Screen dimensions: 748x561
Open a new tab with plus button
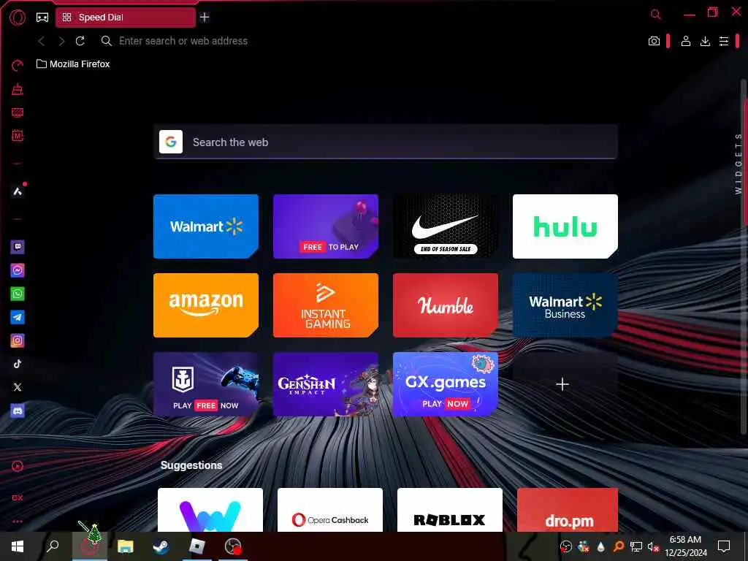pos(205,18)
